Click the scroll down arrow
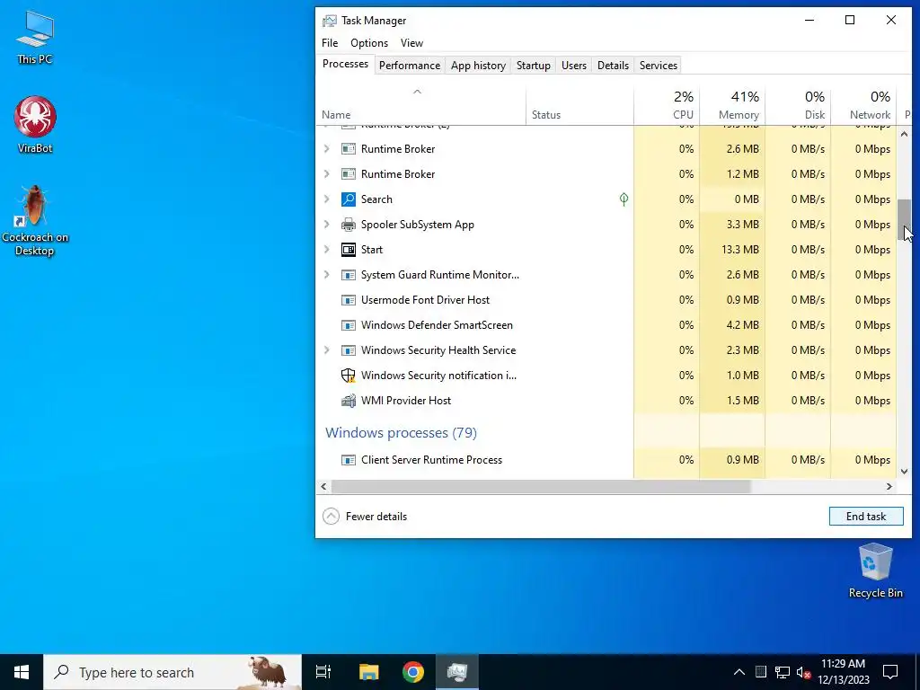Image resolution: width=920 pixels, height=690 pixels. coord(904,472)
